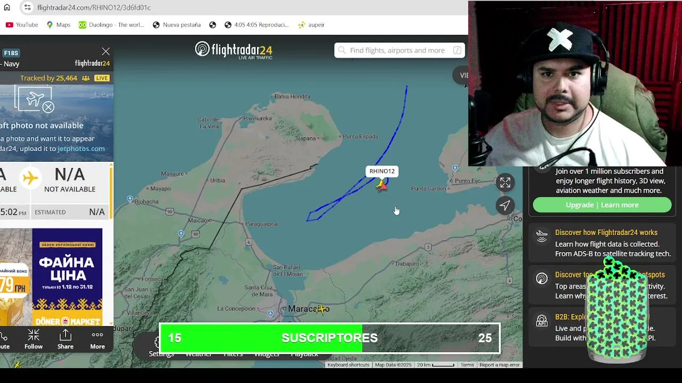Screen dimensions: 682x383
Task: Click the slash shortcut icon in search box
Action: pyautogui.click(x=457, y=50)
